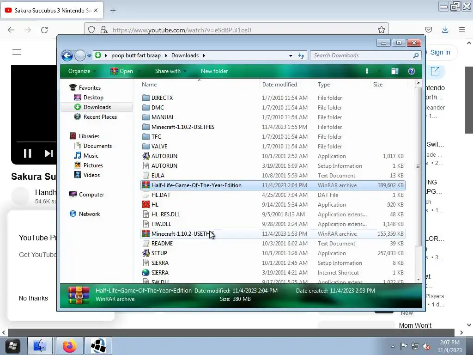Select the README text document

273,243
